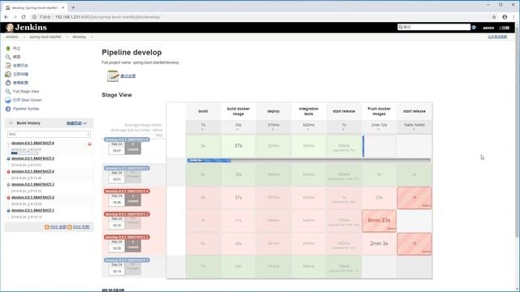The image size is (520, 292).
Task: Click the page vertical scrollbar
Action: tap(517, 132)
